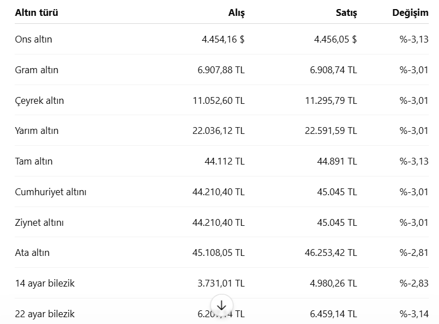
Task: Click Ata altın change value %-2,81
Action: tap(414, 253)
